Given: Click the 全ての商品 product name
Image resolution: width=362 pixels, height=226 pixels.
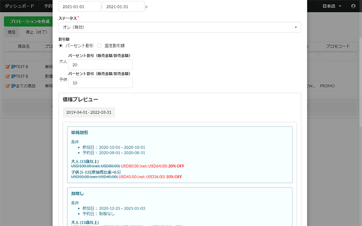Looking at the screenshot, I should click(26, 86).
